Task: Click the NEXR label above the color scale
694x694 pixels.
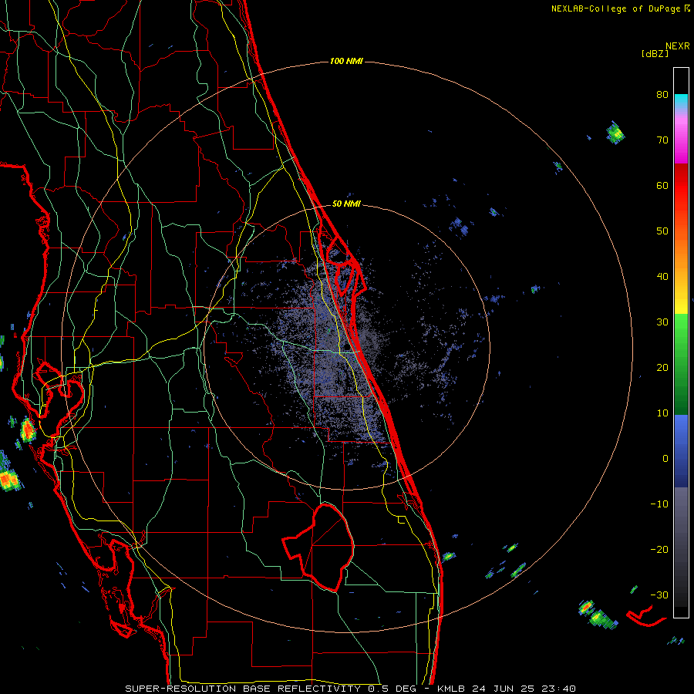Action: (677, 46)
